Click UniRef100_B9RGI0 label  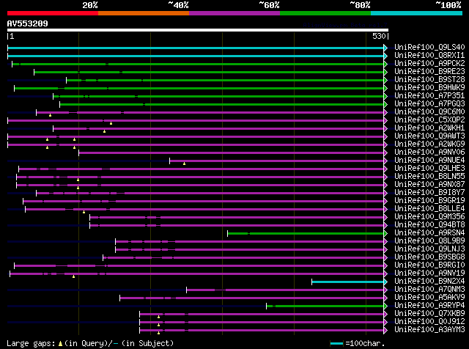tap(429, 265)
